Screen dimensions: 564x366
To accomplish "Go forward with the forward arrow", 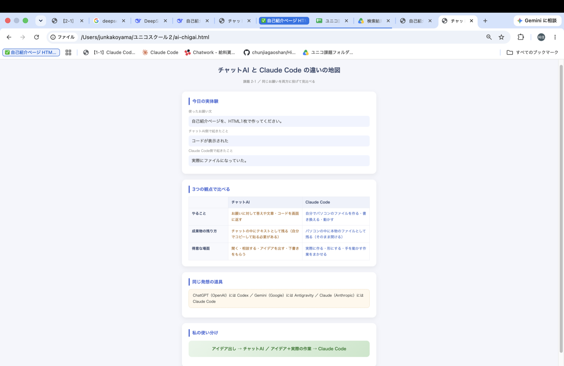I will tap(23, 37).
